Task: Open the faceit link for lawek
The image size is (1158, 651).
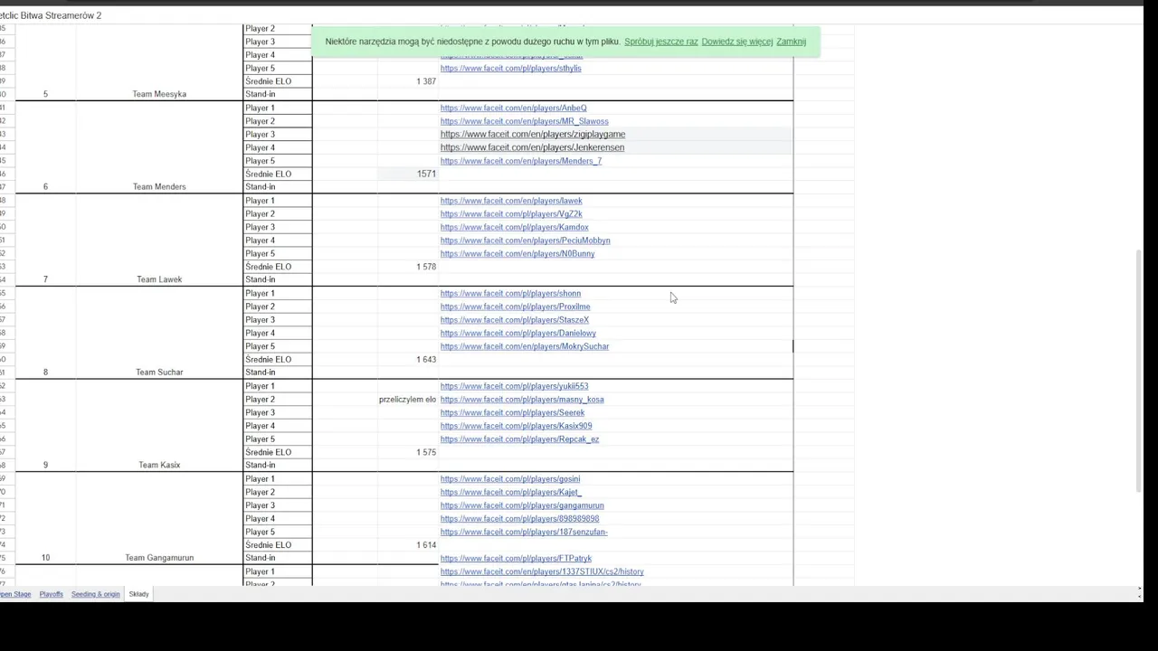Action: [511, 201]
